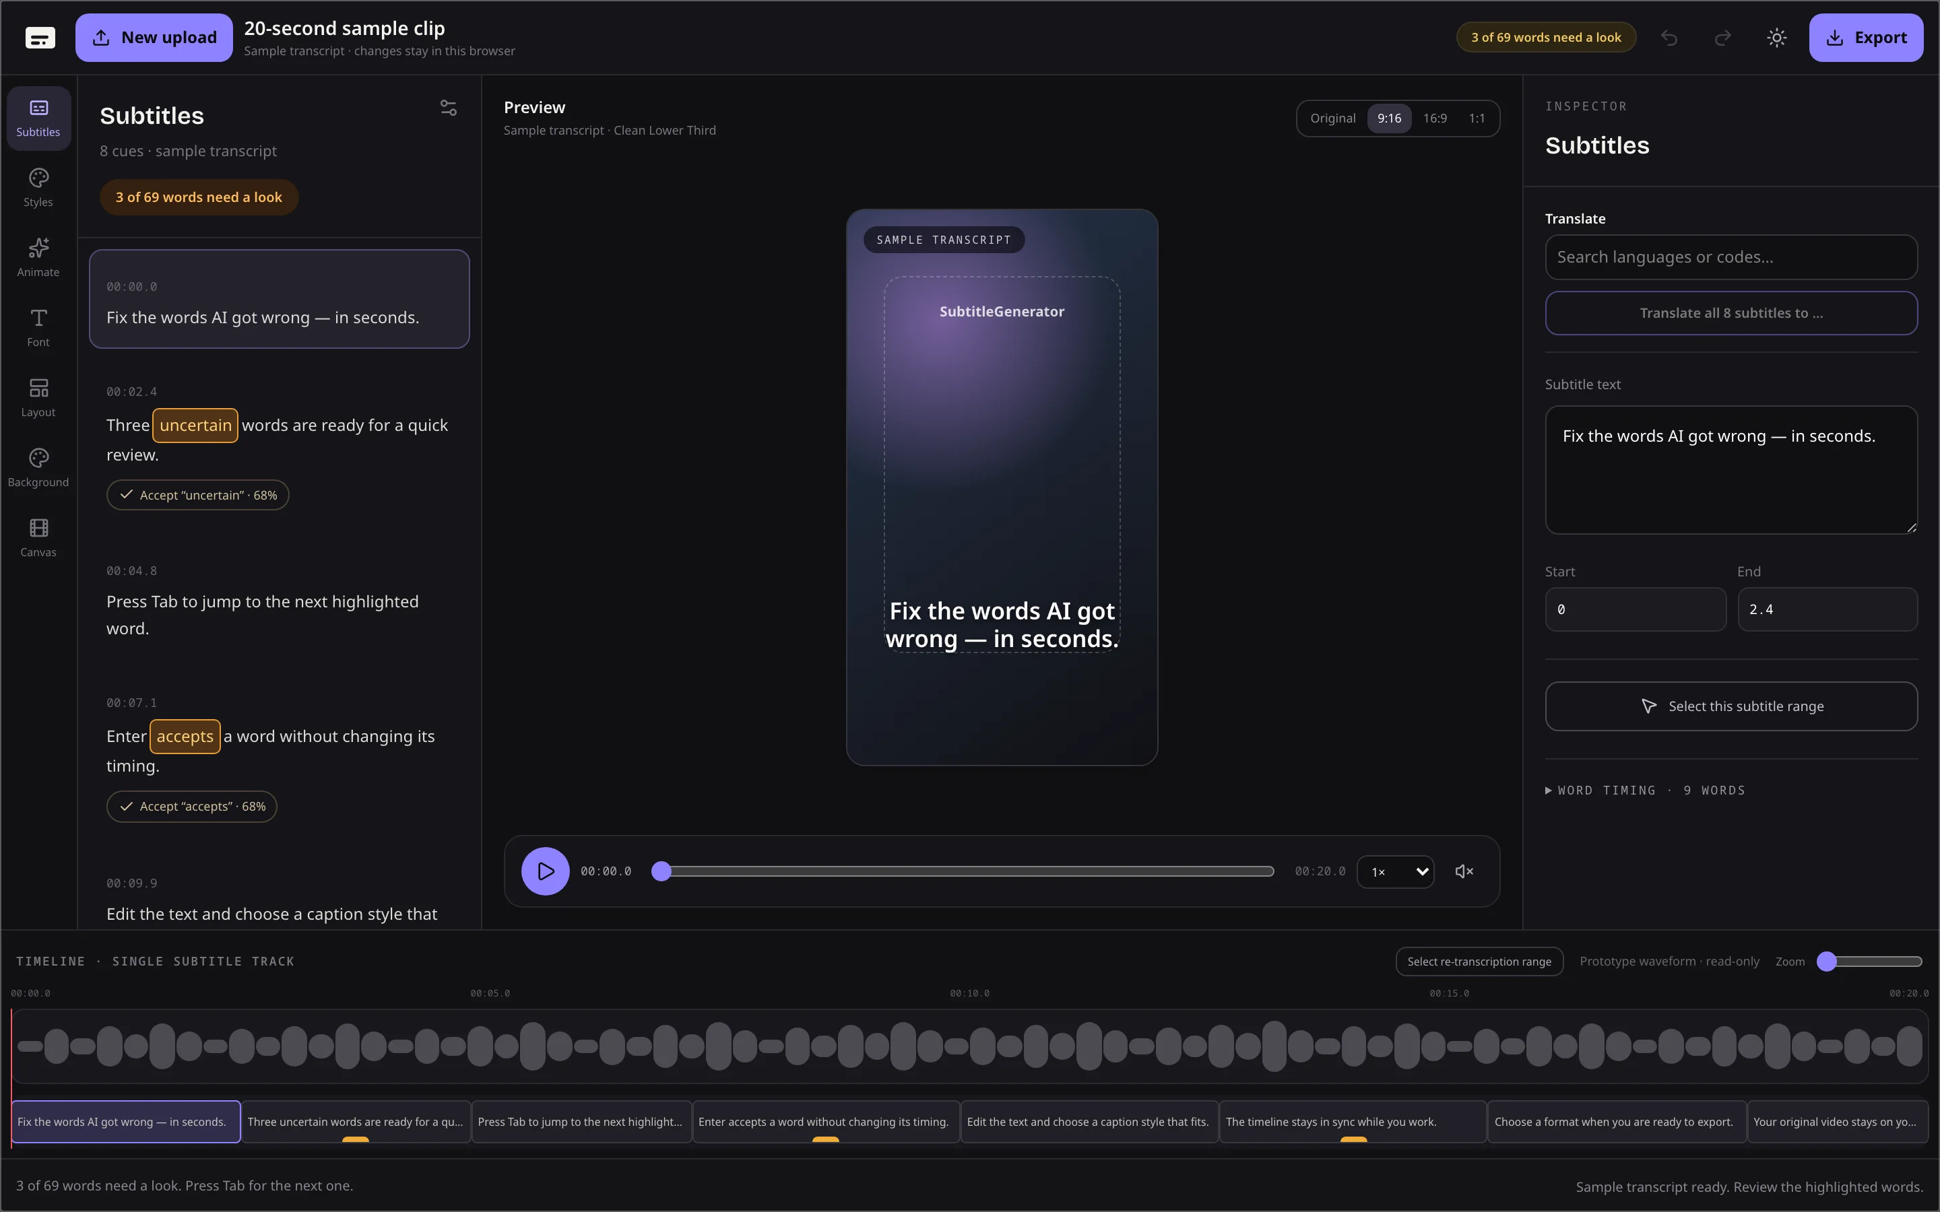The image size is (1940, 1212).
Task: Click timeline clip 'Fix the words AI got wrong'
Action: click(126, 1122)
